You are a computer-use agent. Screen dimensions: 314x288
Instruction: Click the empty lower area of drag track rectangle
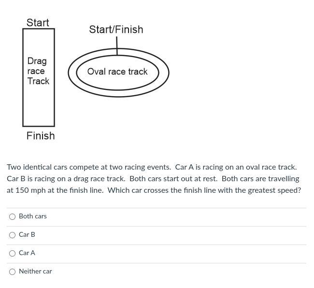click(39, 109)
